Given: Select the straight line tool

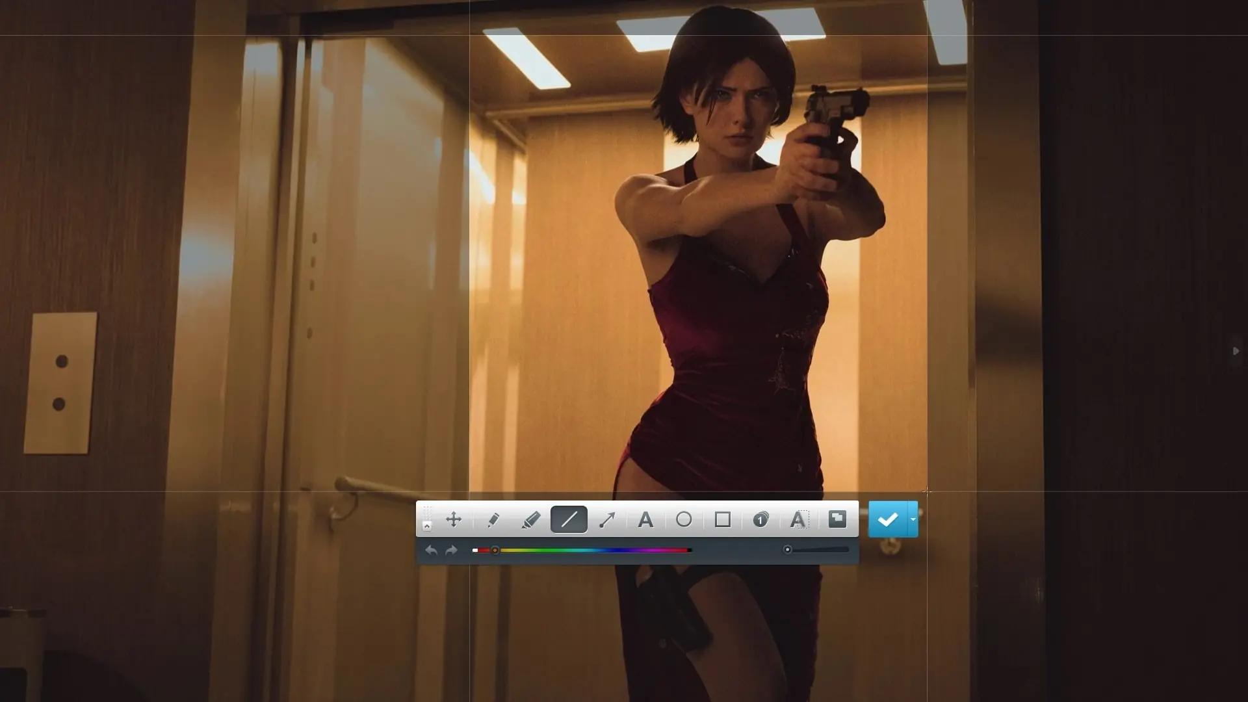Looking at the screenshot, I should pyautogui.click(x=569, y=519).
